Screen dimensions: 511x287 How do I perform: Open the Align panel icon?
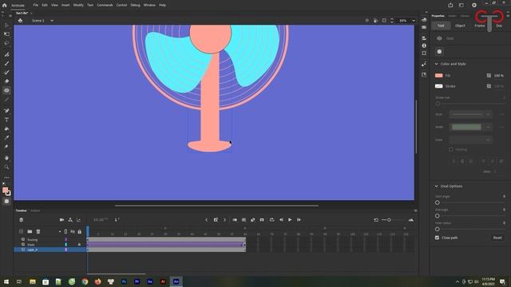424,38
